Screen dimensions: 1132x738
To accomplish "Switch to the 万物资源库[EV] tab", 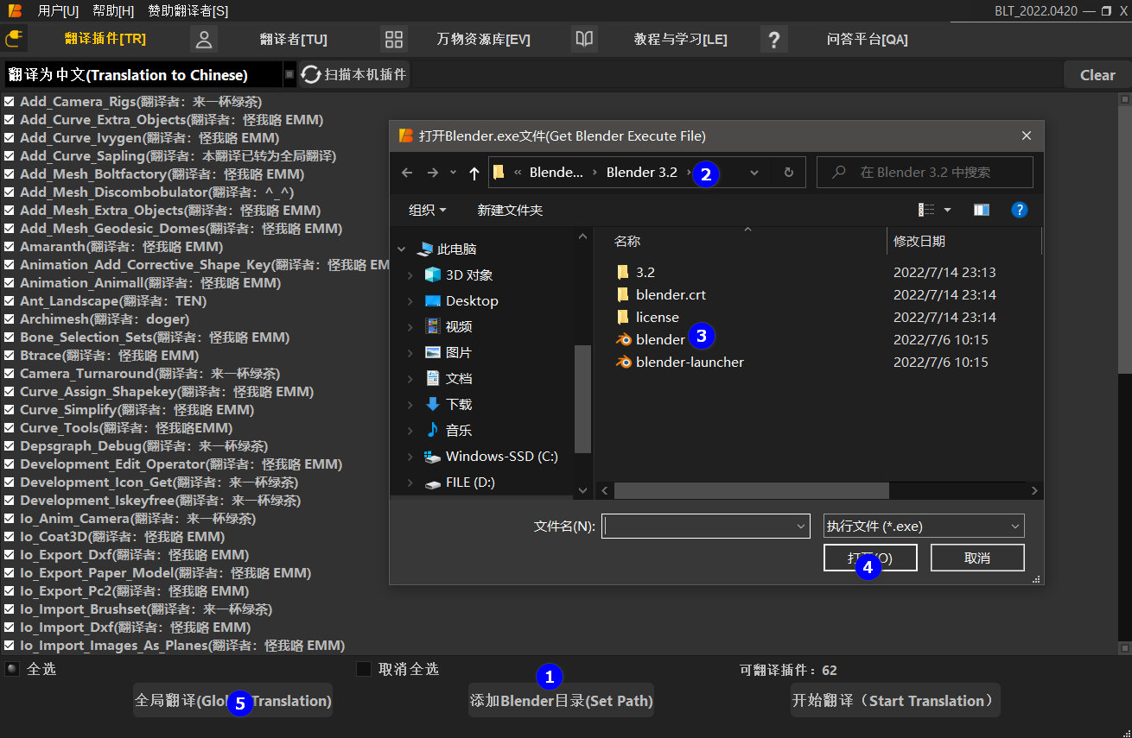I will click(483, 39).
